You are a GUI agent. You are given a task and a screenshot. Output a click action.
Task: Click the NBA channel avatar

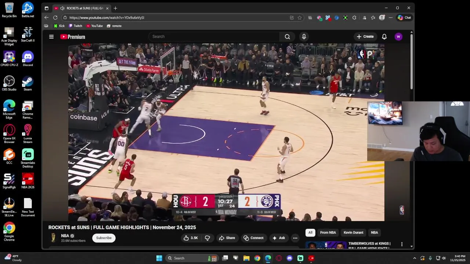click(53, 238)
